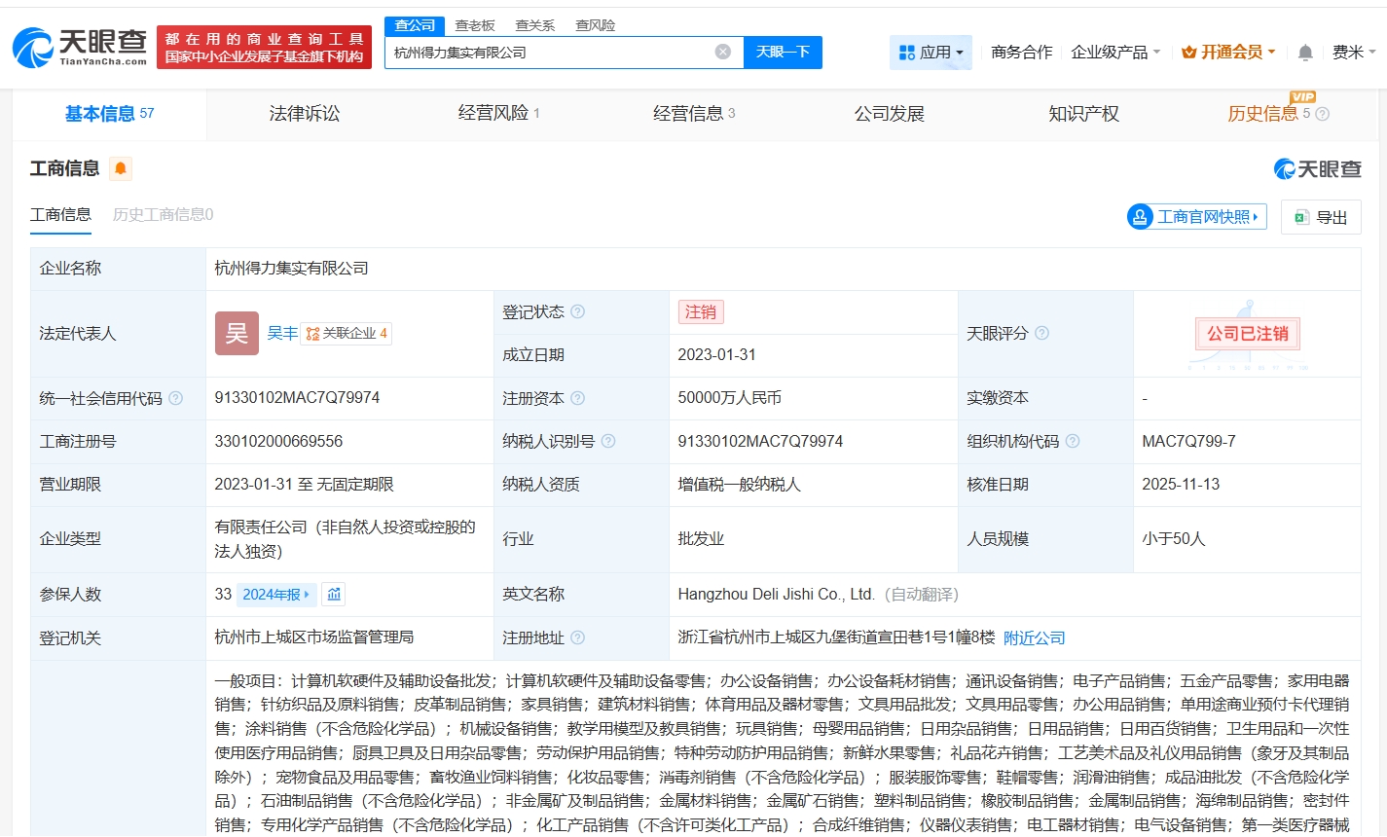Click the green 导出 export icon
The height and width of the screenshot is (837, 1387).
coord(1299,216)
